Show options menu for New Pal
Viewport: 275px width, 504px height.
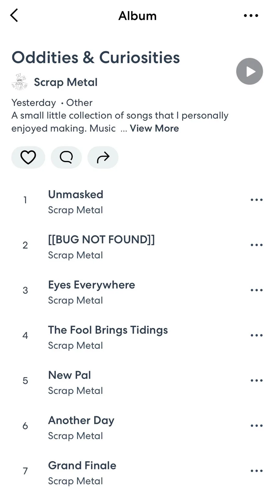pos(256,380)
